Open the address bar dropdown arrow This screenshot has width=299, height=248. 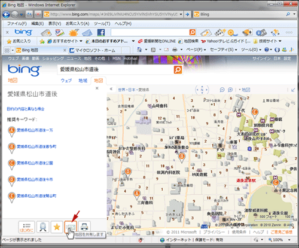181,14
